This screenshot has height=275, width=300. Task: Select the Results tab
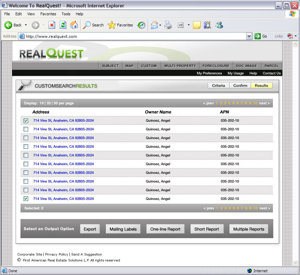point(261,86)
